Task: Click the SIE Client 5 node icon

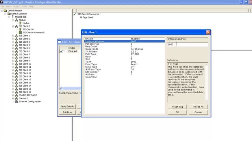Action: (17, 48)
